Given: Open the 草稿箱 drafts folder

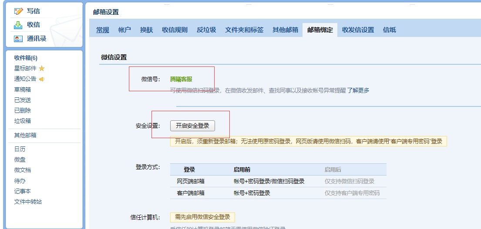Looking at the screenshot, I should pyautogui.click(x=23, y=90).
